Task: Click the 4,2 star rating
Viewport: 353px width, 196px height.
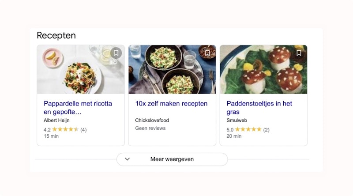Action: (x=65, y=129)
